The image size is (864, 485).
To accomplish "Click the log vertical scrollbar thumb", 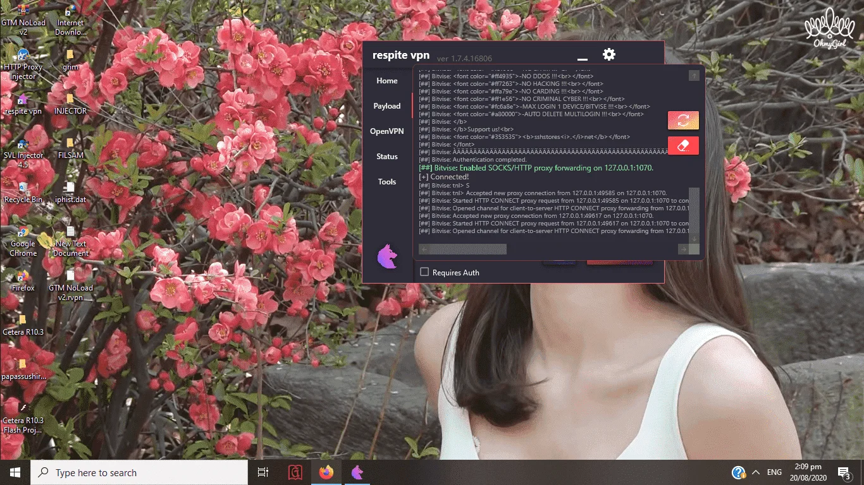I will click(x=694, y=210).
